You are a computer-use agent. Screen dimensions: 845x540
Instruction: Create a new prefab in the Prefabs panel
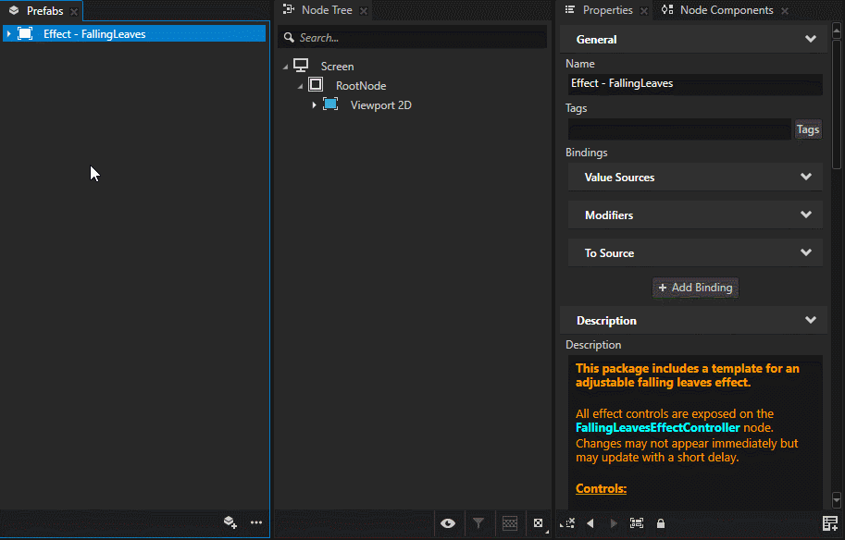[230, 522]
